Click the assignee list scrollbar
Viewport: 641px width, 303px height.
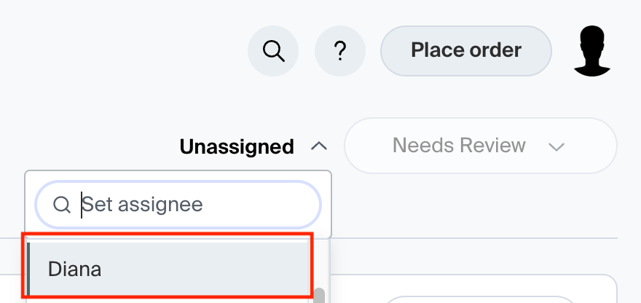coord(318,296)
